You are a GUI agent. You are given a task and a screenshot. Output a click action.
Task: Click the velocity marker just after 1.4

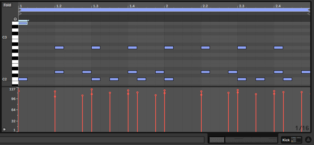(137, 92)
